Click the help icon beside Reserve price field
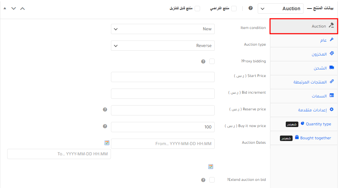The height and width of the screenshot is (188, 339). (105, 110)
